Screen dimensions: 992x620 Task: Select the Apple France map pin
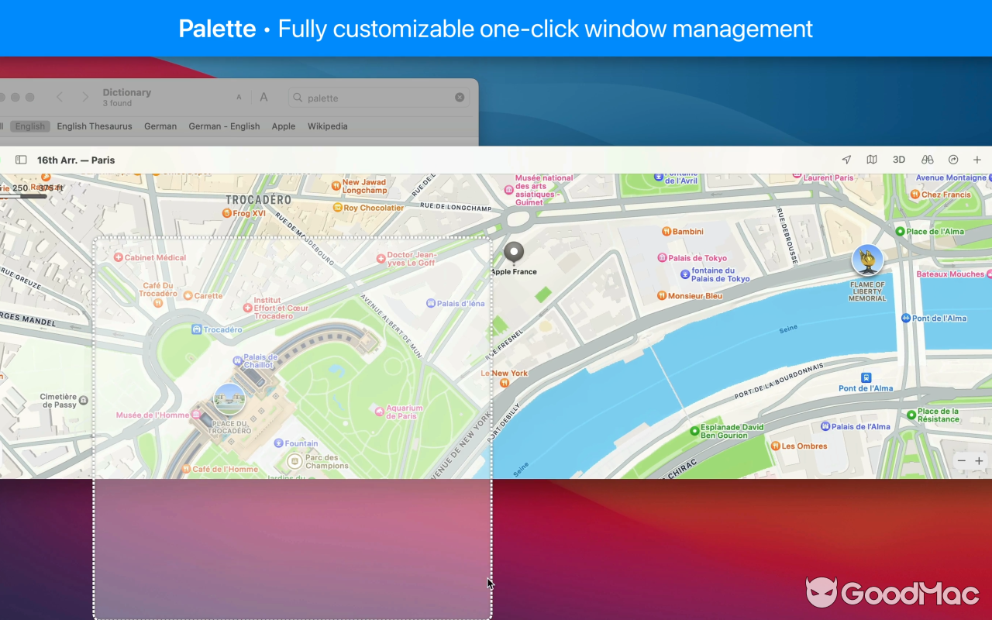pos(514,253)
